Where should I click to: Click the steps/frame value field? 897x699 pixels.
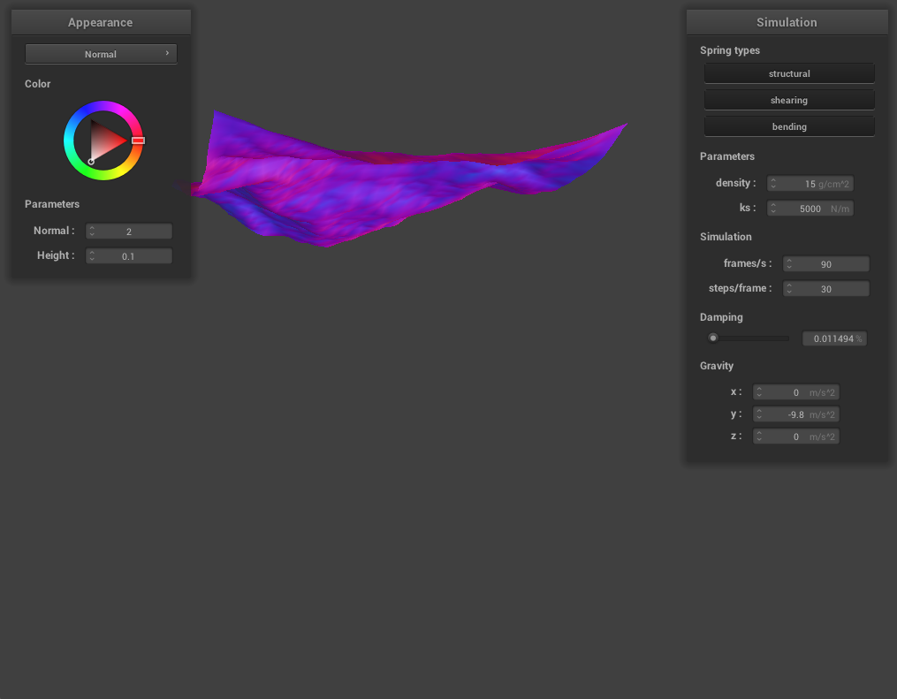click(826, 288)
